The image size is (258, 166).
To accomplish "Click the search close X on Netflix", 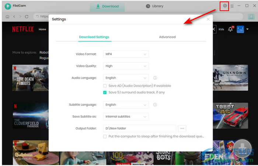I will point(214,29).
